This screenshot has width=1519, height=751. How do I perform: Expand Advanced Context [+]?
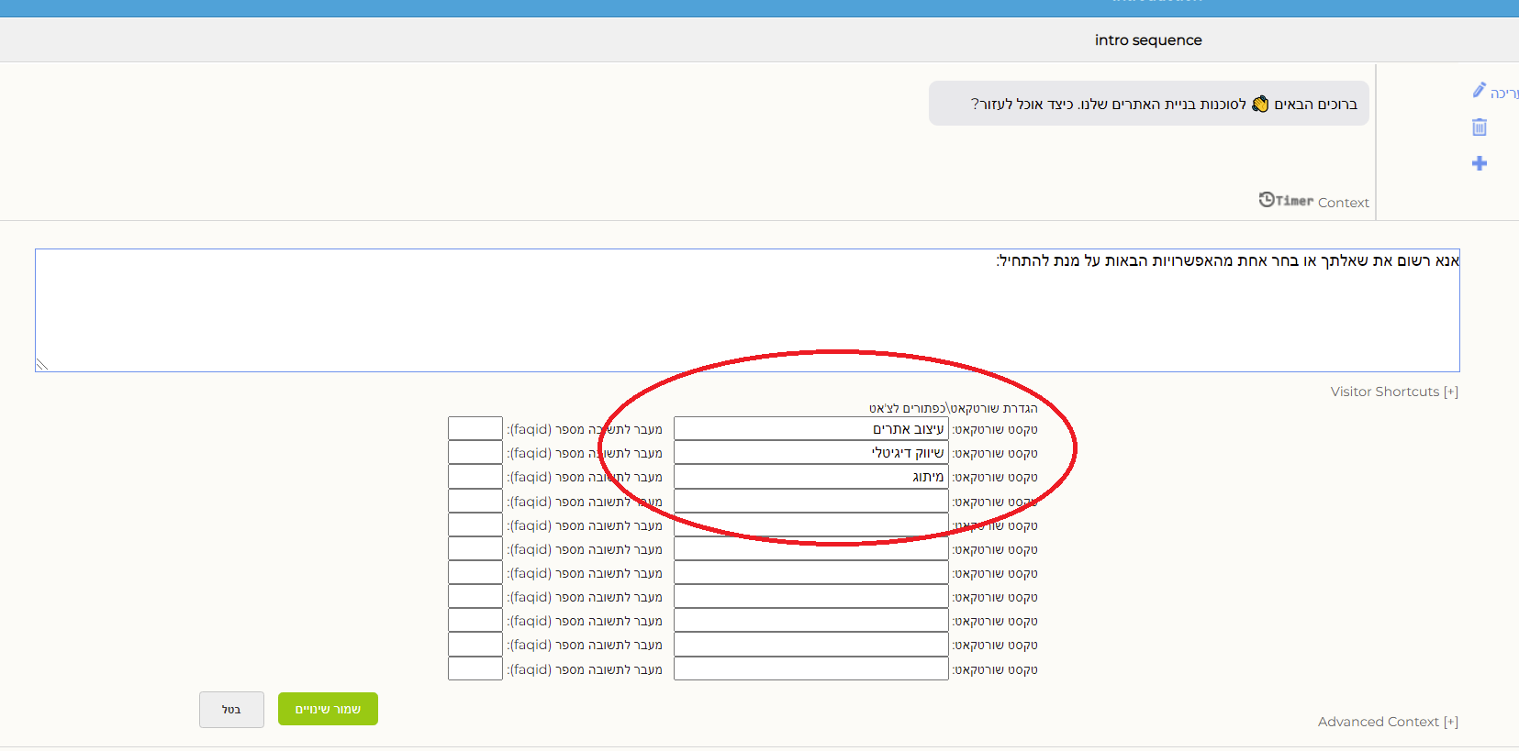tap(1388, 722)
